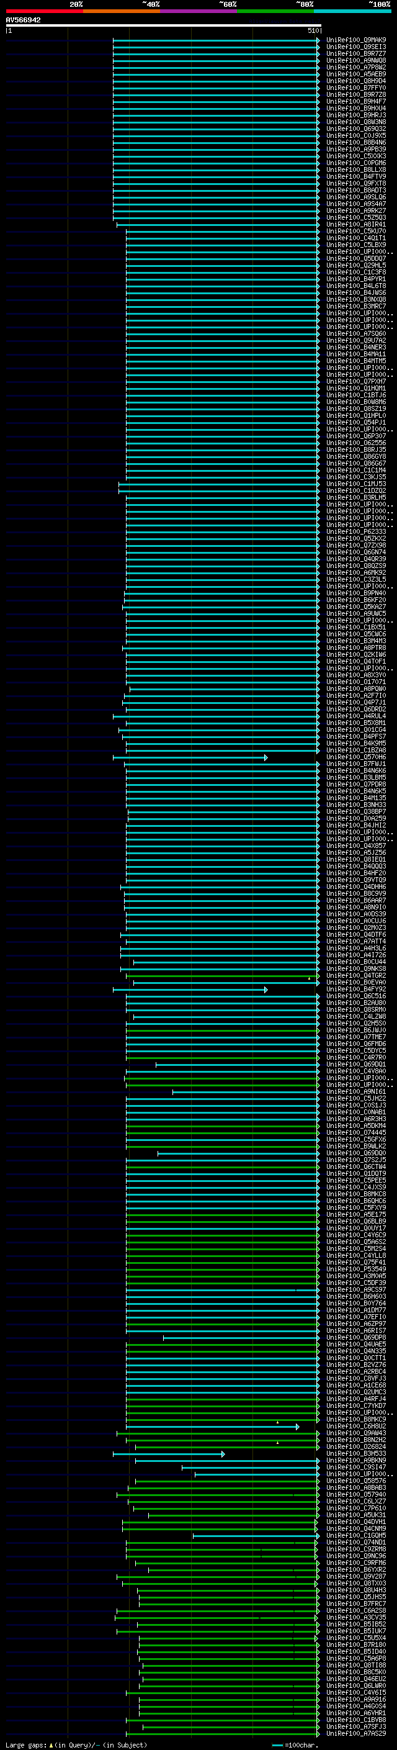Select hit label UniRef100_Q9MAK9

355,40
